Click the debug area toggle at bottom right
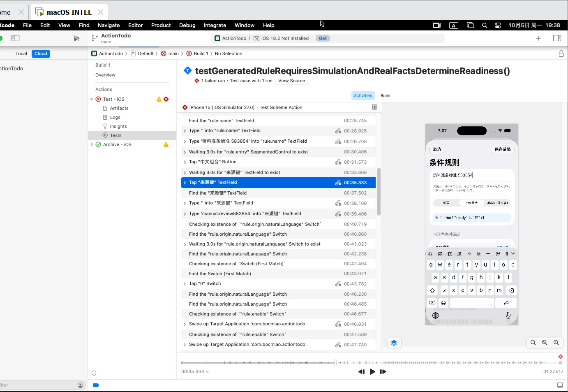This screenshot has height=392, width=568. [560, 385]
